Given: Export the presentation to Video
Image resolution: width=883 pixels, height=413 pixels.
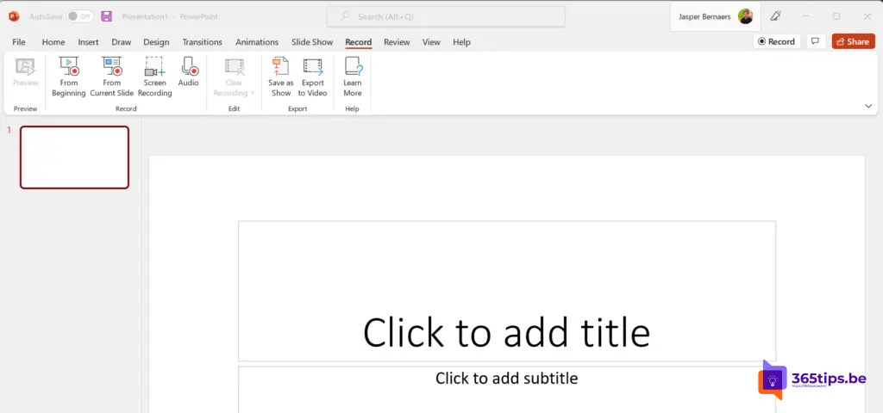Looking at the screenshot, I should (x=312, y=77).
